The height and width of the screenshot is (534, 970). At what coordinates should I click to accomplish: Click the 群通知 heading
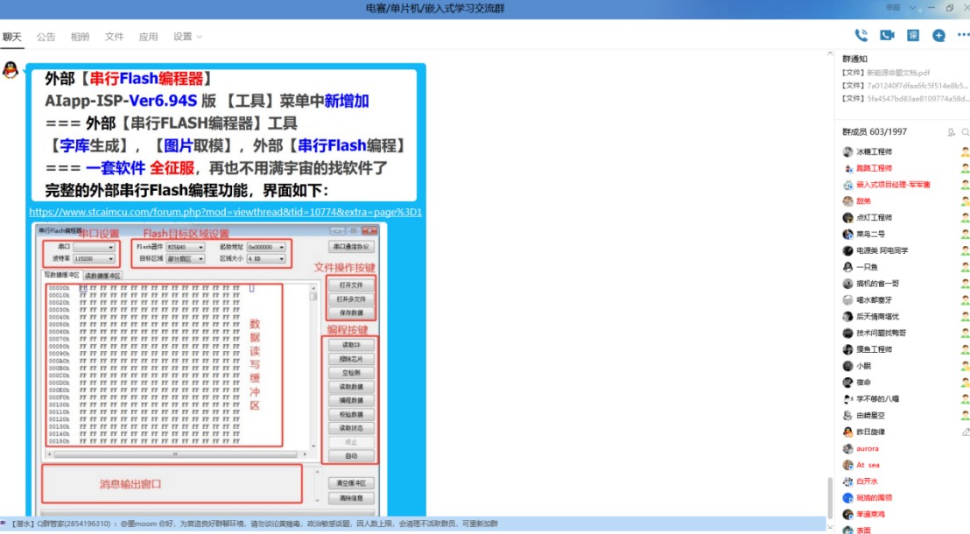(x=854, y=59)
